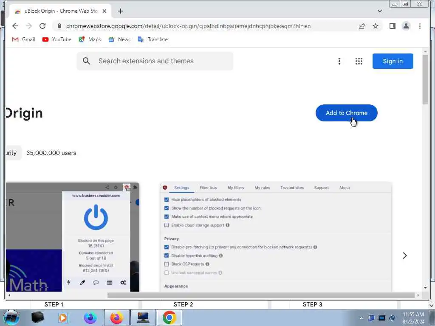Select Support tab in screenshot
Image resolution: width=435 pixels, height=326 pixels.
321,188
